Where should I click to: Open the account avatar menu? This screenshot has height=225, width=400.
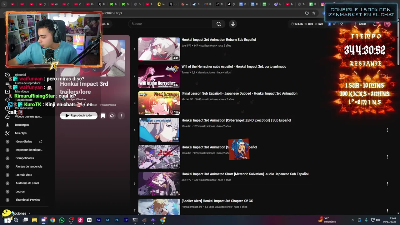coord(387,24)
